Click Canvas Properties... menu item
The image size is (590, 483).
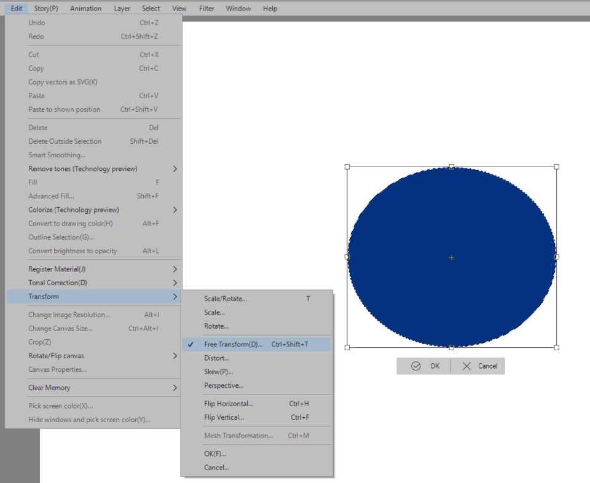[x=93, y=369]
